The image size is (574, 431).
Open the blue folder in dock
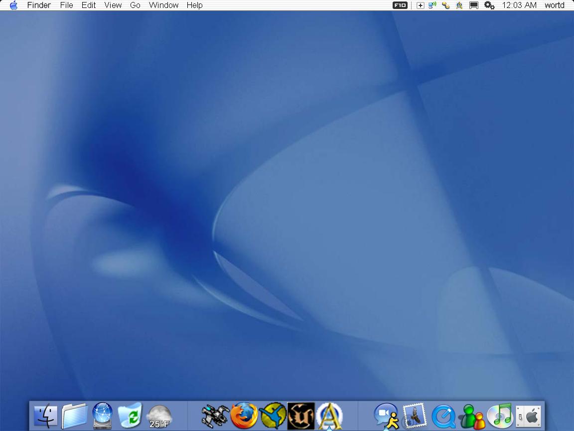pyautogui.click(x=75, y=416)
